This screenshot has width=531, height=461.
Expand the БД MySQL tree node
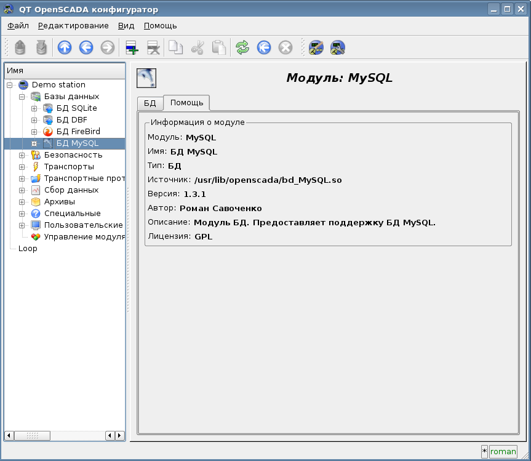(x=34, y=143)
